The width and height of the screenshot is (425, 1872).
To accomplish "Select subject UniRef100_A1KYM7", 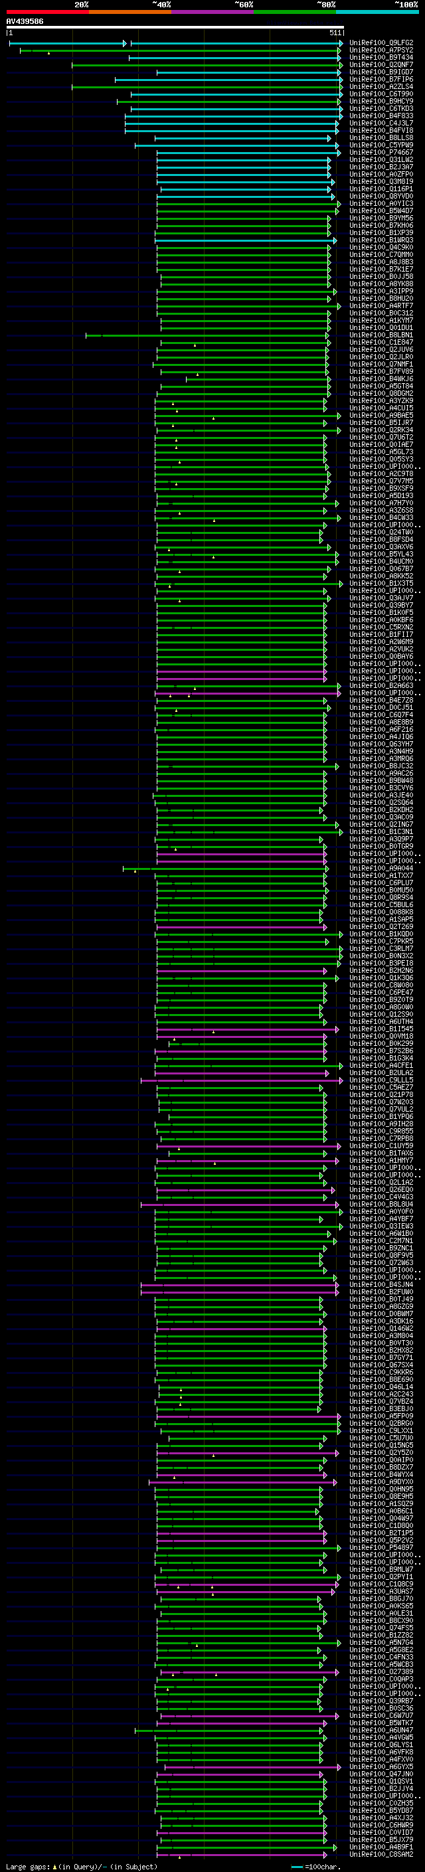I will [x=381, y=321].
